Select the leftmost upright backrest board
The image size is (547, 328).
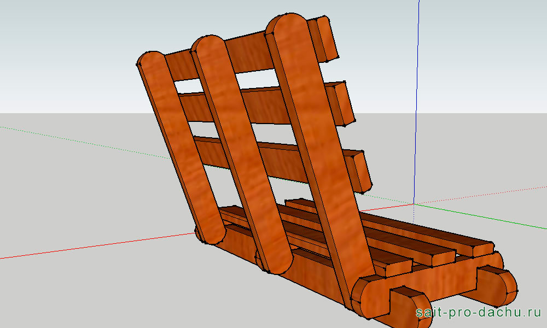click(x=182, y=148)
